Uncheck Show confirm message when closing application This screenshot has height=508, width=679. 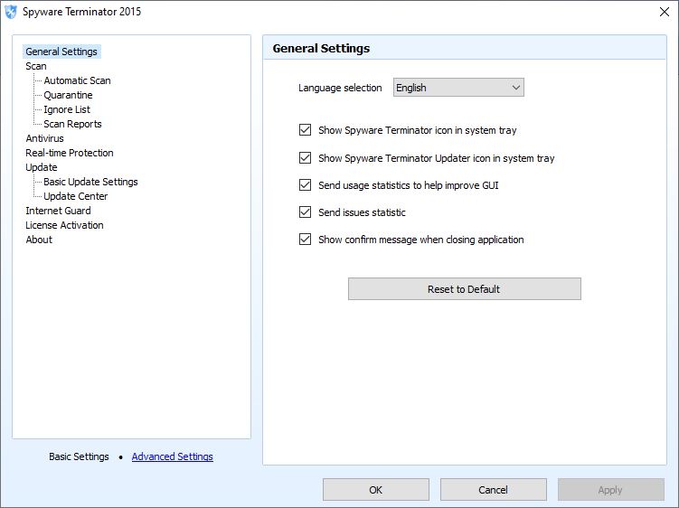click(x=305, y=239)
